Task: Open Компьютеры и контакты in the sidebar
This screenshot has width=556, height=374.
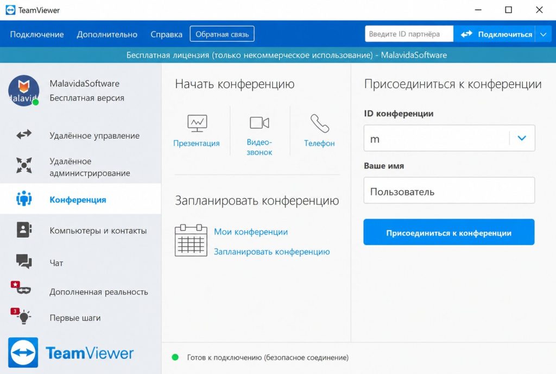Action: coord(80,230)
